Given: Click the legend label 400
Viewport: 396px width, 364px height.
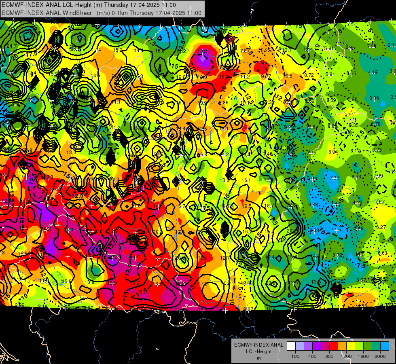Looking at the screenshot, I should 312,356.
